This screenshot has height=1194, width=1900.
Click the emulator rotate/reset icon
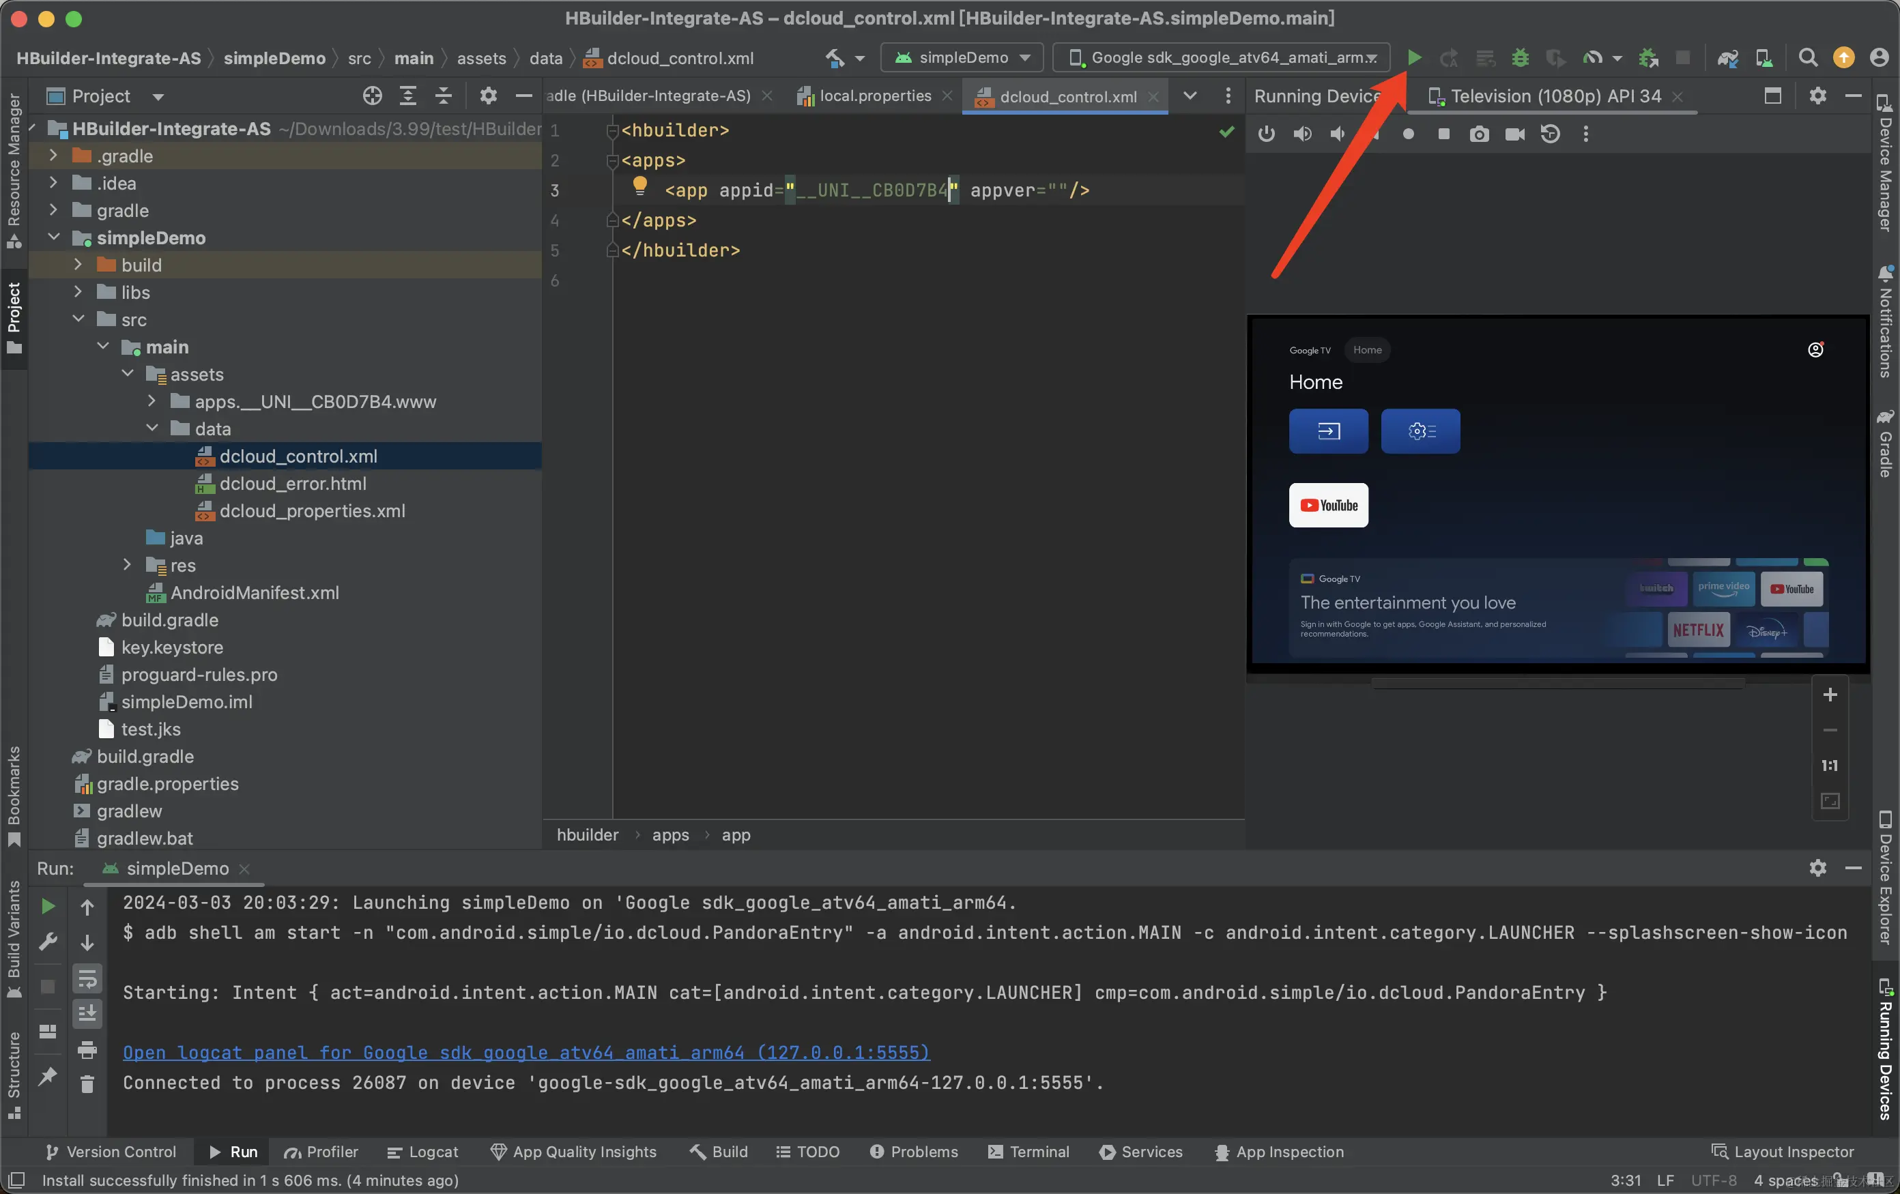[x=1550, y=134]
